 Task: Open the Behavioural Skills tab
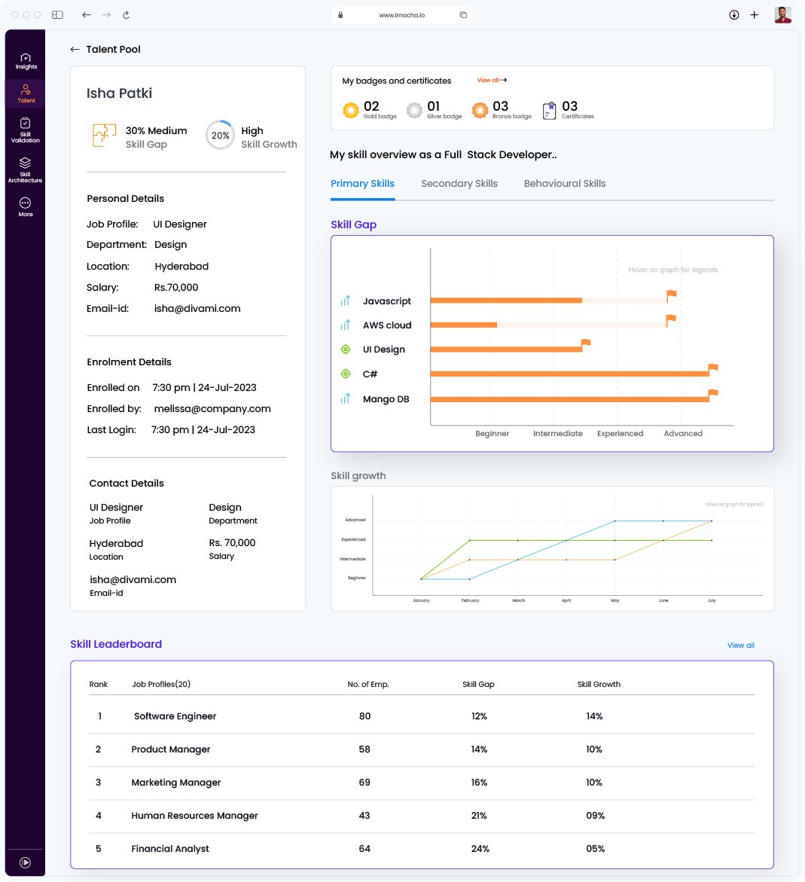[x=564, y=183]
